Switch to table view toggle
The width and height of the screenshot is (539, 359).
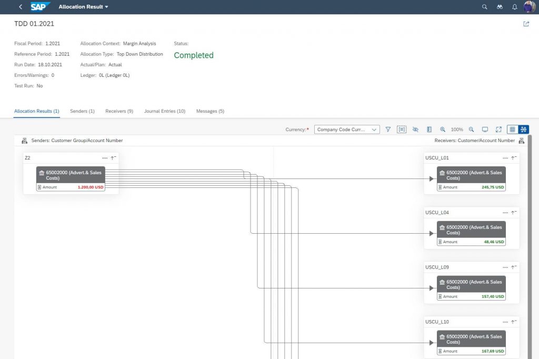[x=513, y=129]
